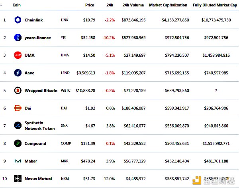Click the Nexus Mutual coin name
This screenshot has height=189, width=239.
(x=38, y=179)
